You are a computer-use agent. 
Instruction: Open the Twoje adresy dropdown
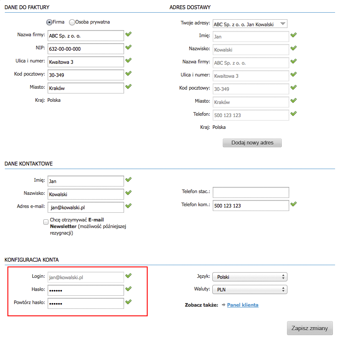[x=249, y=24]
